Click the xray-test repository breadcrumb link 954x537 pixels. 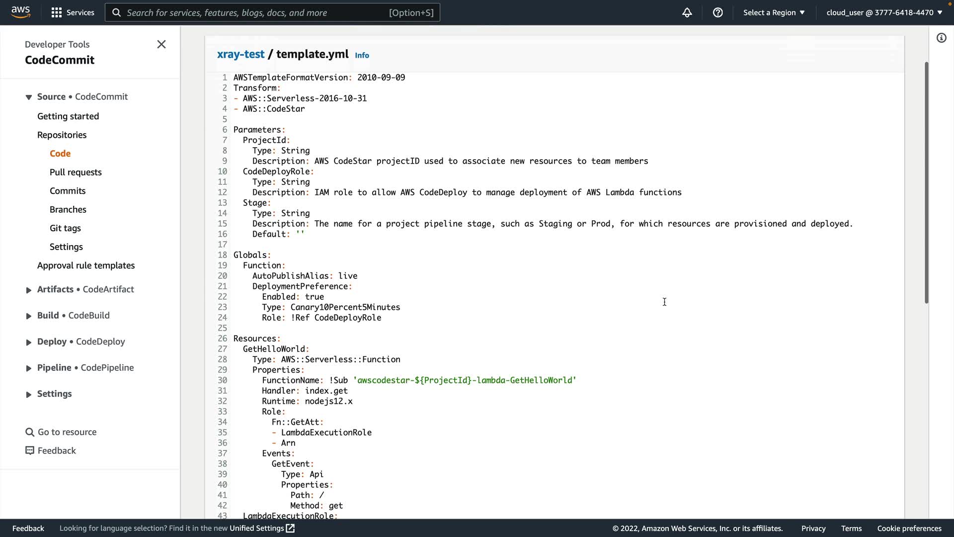240,54
